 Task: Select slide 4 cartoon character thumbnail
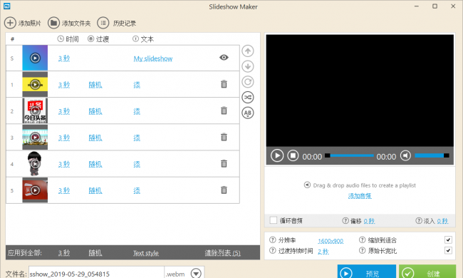[35, 164]
